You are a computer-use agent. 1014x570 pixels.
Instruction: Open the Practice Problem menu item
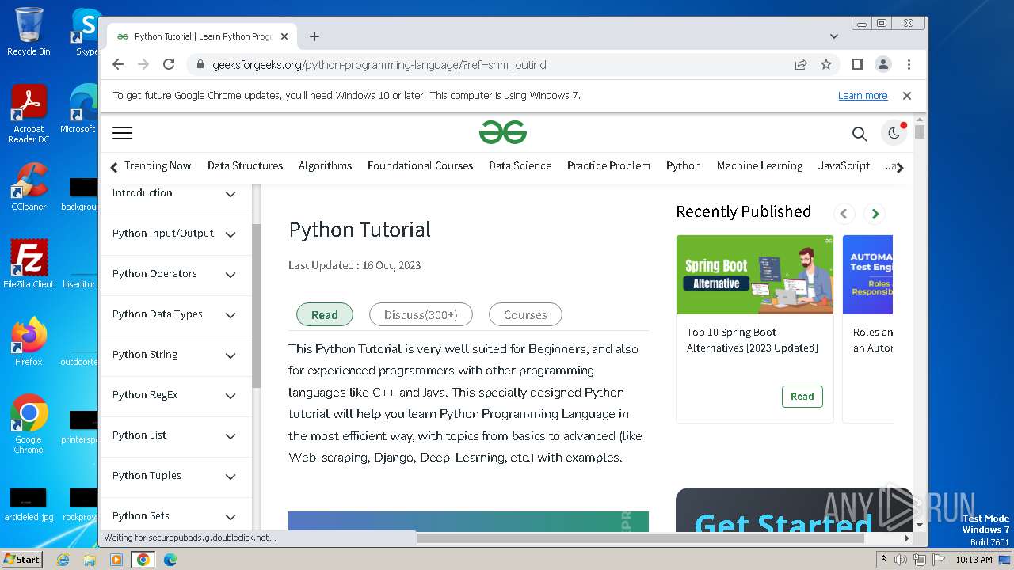[x=608, y=165]
